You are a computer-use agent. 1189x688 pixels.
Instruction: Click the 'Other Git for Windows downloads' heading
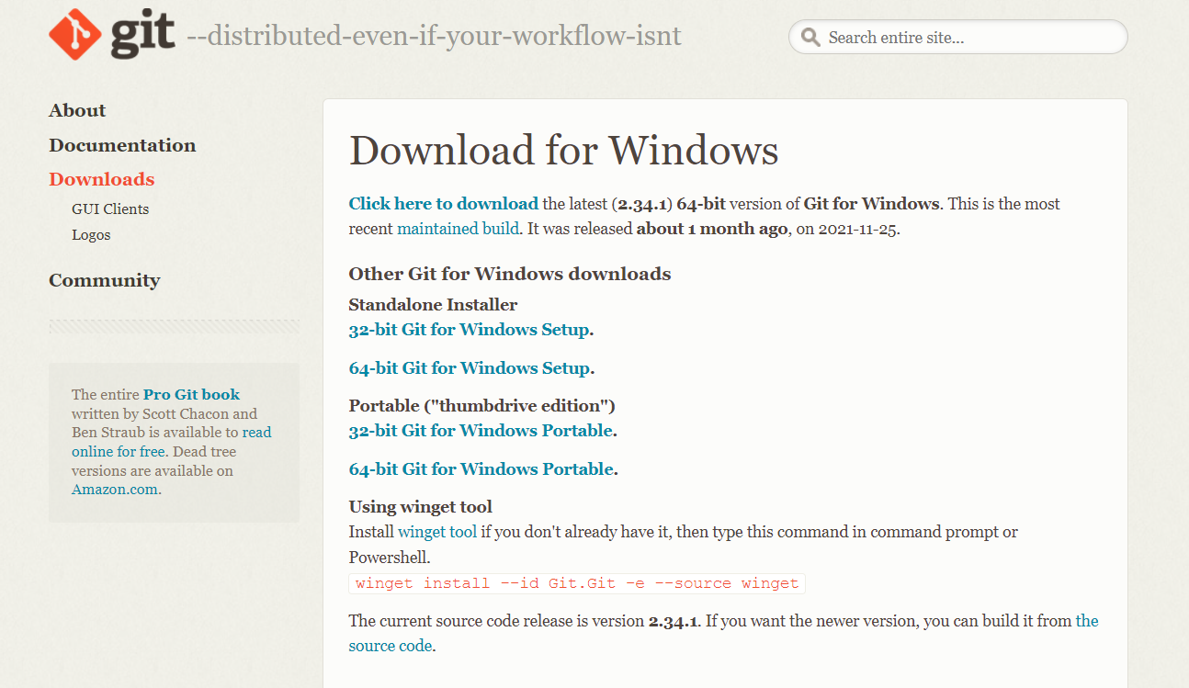(510, 274)
